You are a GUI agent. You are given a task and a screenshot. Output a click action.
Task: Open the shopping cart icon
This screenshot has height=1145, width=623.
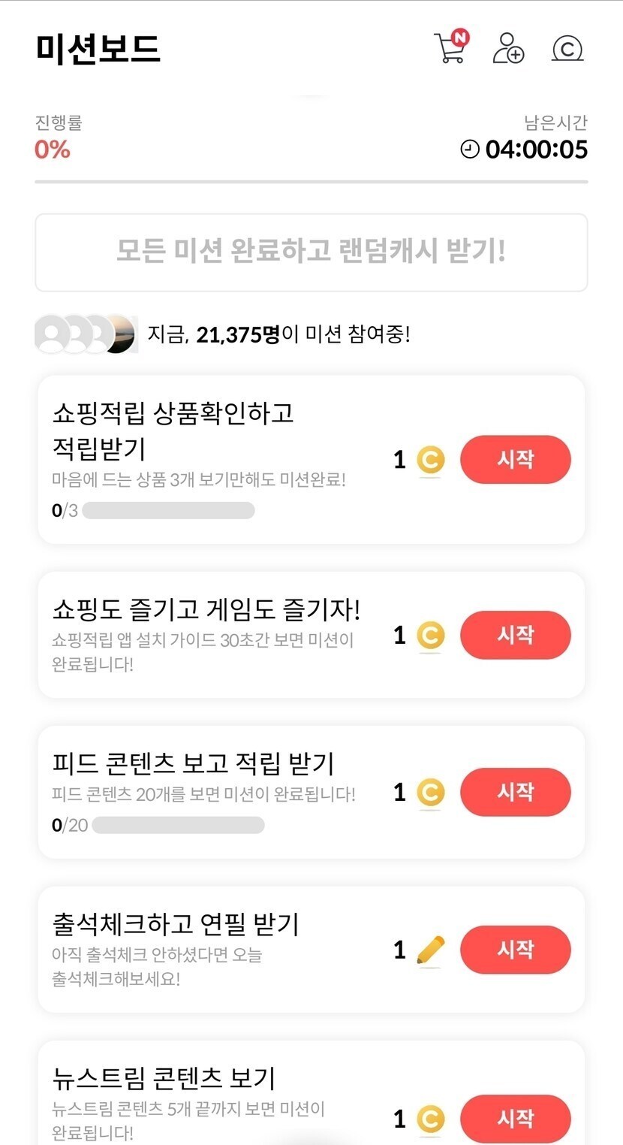point(450,49)
